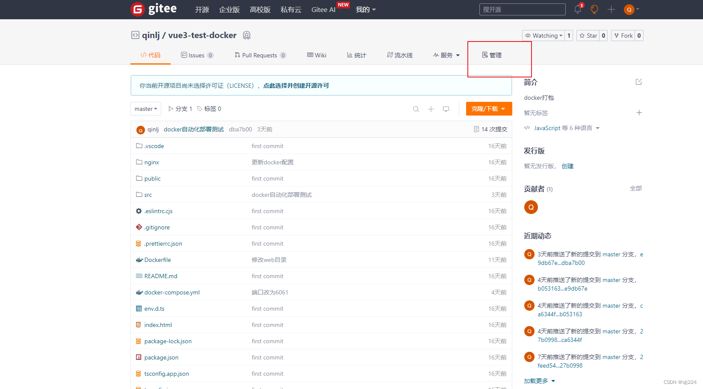The height and width of the screenshot is (389, 703).
Task: Click the Gitee logo
Action: click(x=154, y=9)
